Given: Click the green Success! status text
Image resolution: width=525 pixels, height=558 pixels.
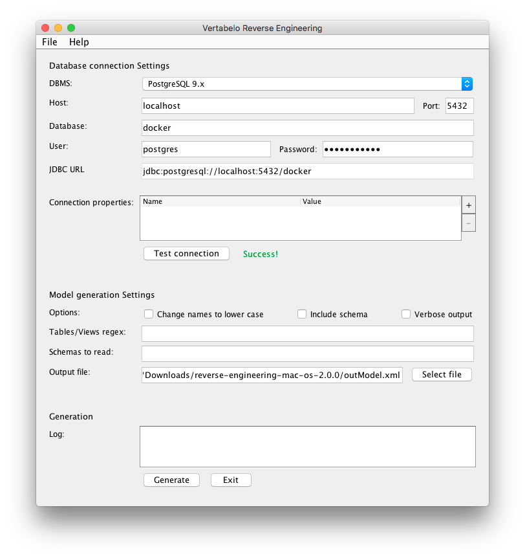Looking at the screenshot, I should pos(260,254).
